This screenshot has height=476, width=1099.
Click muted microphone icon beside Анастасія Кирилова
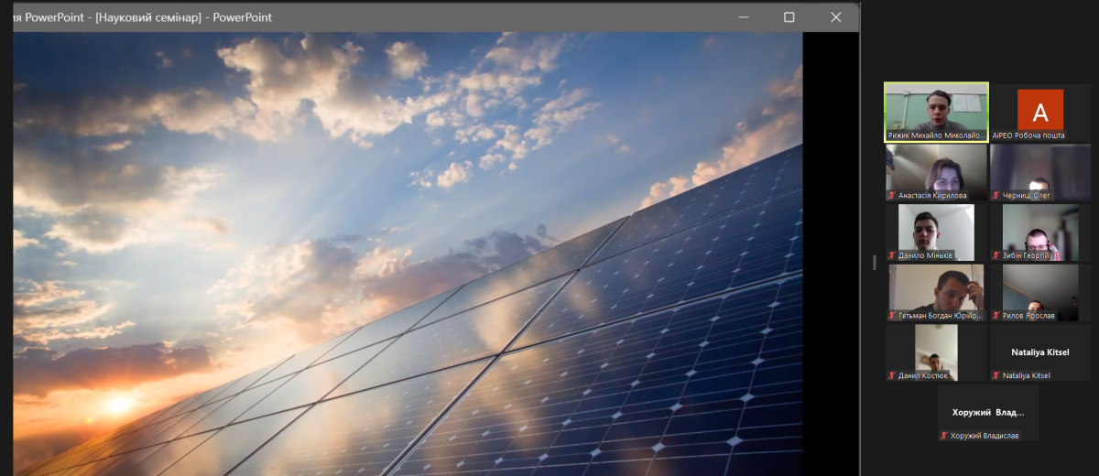point(891,196)
